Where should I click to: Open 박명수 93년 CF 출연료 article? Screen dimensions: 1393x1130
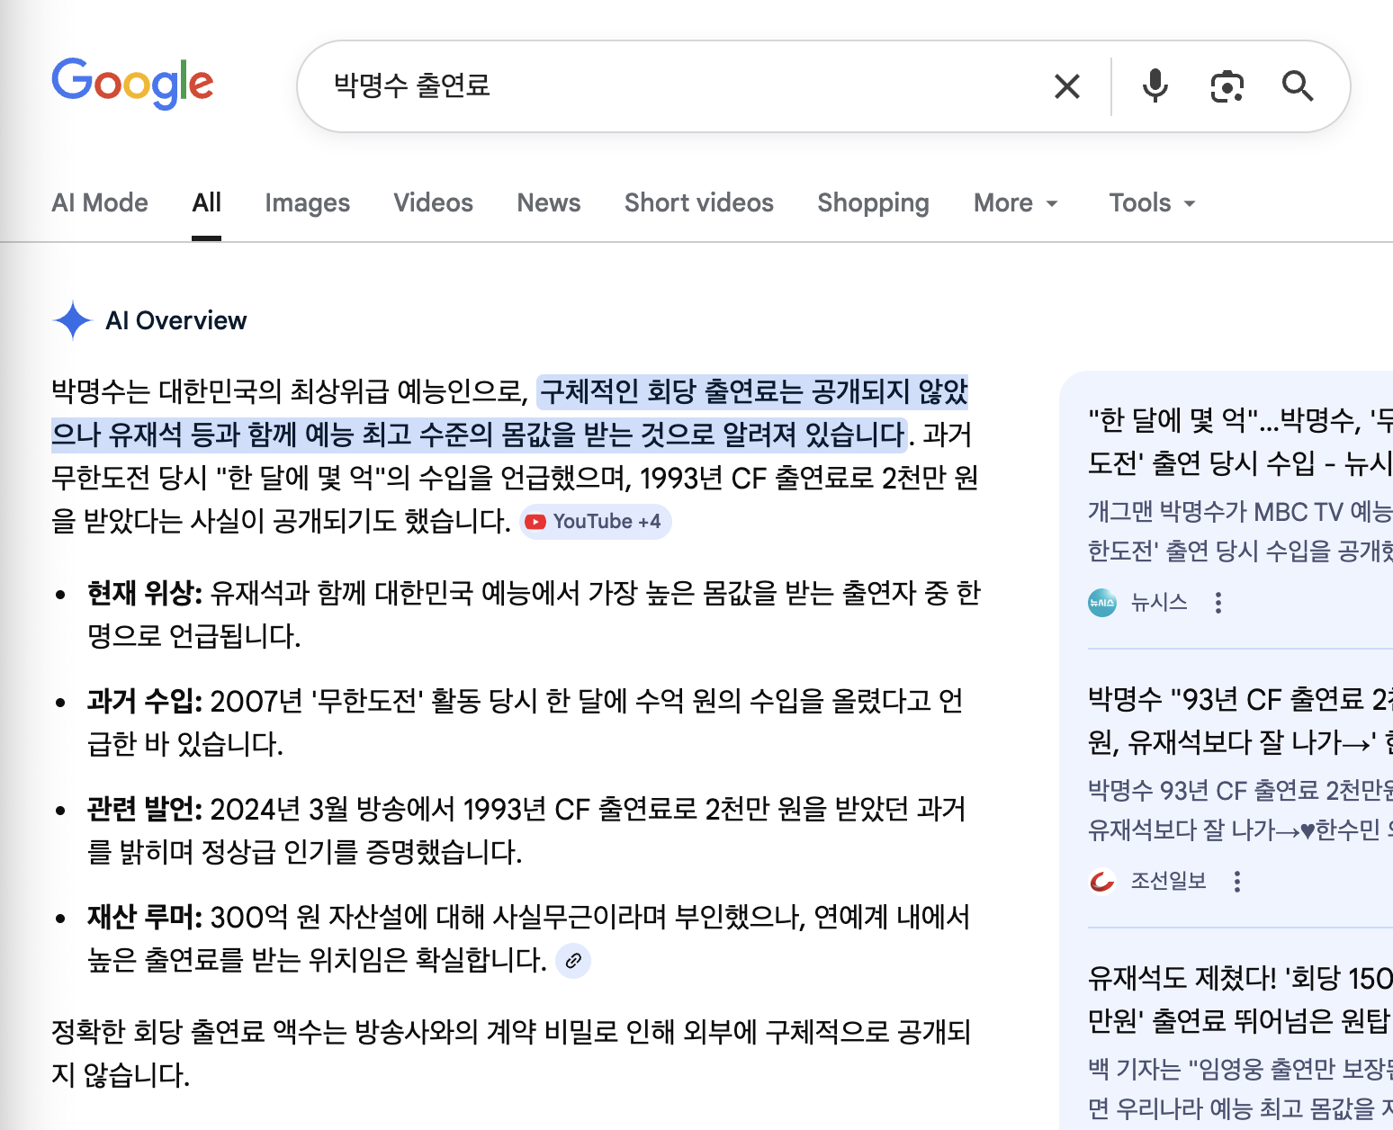click(1240, 720)
